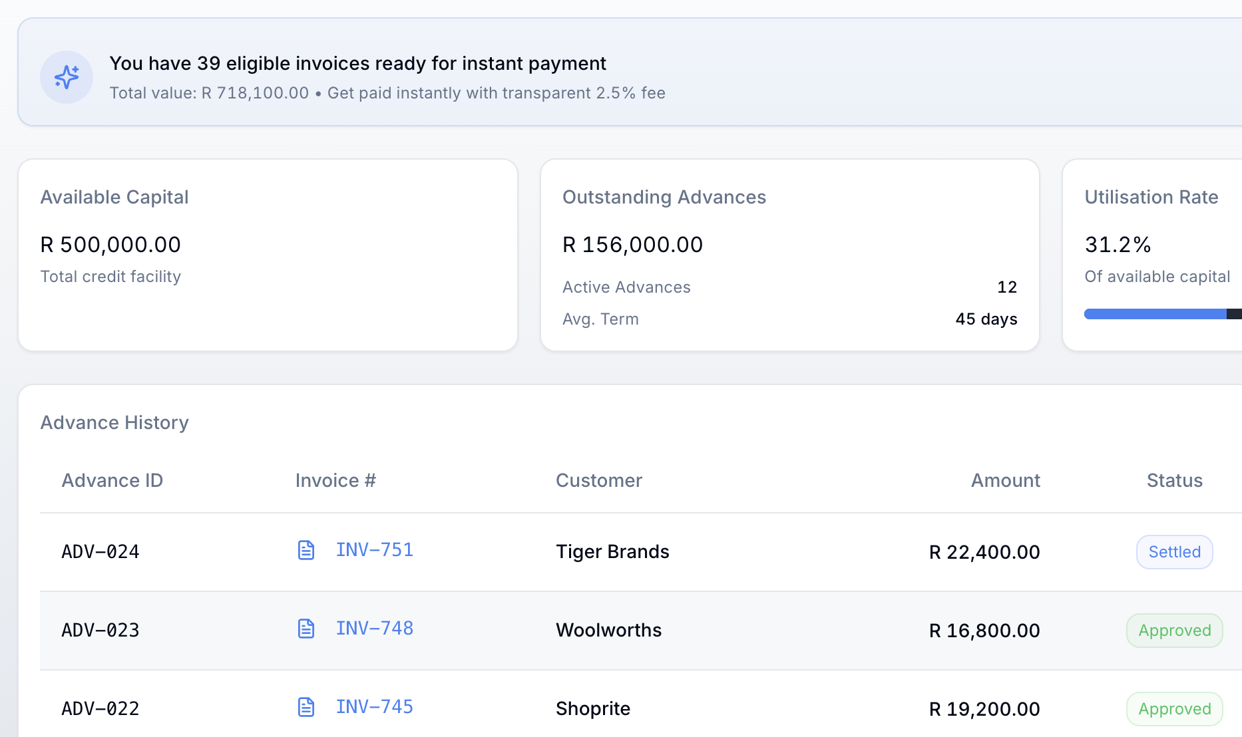
Task: Open invoice INV-751 for Tiger Brands
Action: tap(374, 549)
